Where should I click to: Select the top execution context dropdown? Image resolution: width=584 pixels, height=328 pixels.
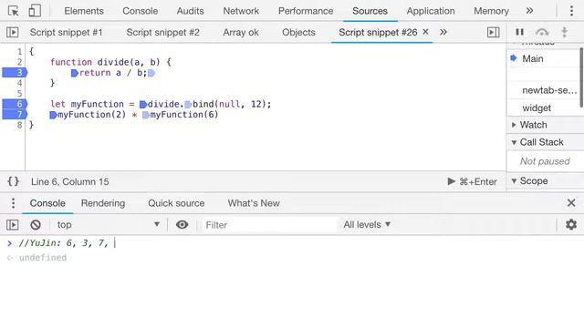click(x=108, y=225)
